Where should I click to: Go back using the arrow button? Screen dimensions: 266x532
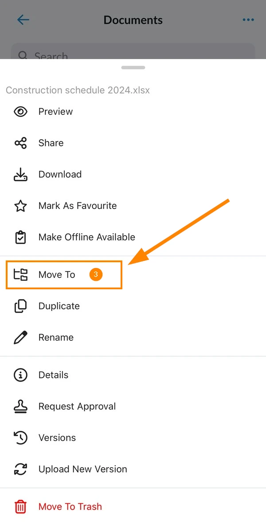click(23, 20)
